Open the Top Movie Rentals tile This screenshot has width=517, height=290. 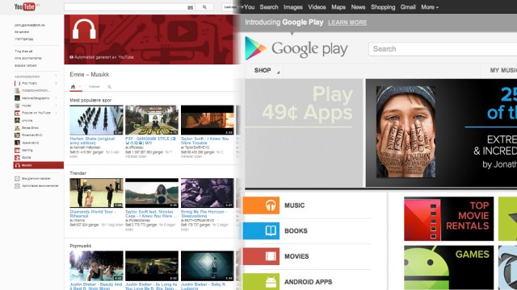[x=449, y=218]
